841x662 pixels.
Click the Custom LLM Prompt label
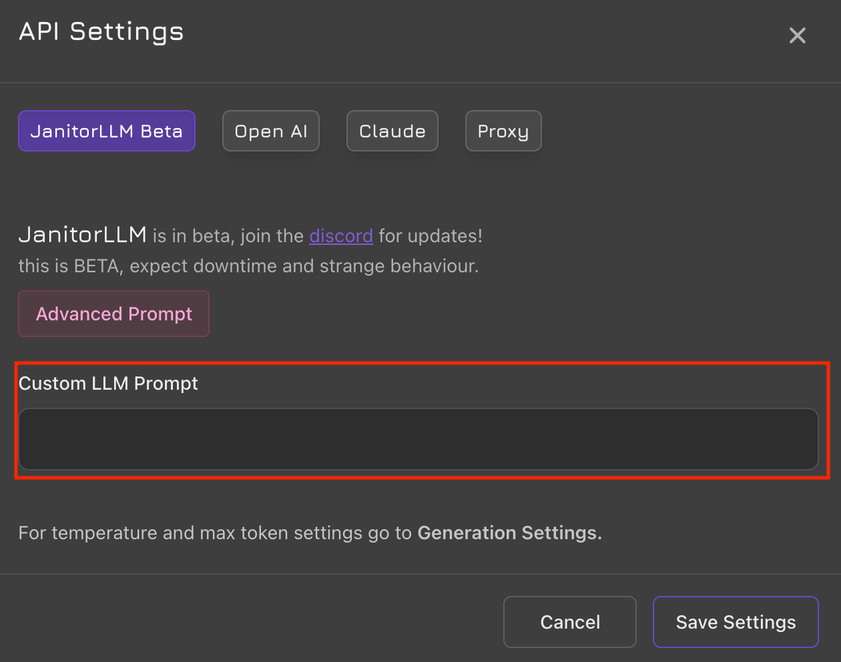[x=109, y=384]
